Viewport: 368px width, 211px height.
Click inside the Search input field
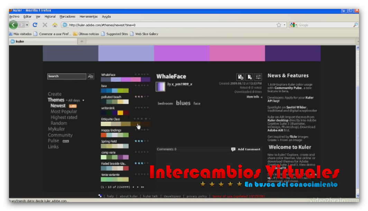[x=66, y=76]
